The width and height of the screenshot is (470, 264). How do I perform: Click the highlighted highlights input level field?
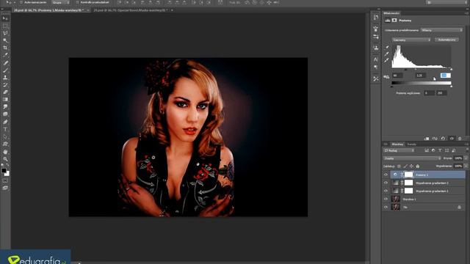click(446, 76)
